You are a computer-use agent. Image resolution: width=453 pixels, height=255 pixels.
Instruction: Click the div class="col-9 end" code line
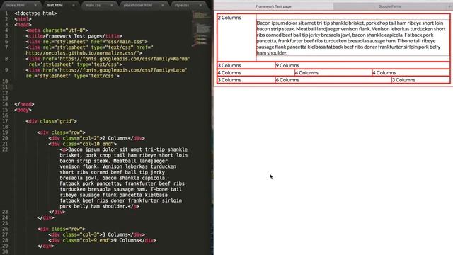[x=102, y=240]
